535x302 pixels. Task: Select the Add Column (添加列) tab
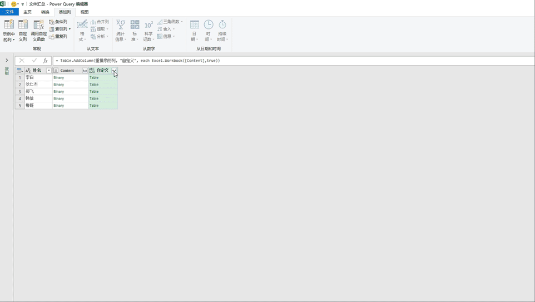tap(65, 12)
